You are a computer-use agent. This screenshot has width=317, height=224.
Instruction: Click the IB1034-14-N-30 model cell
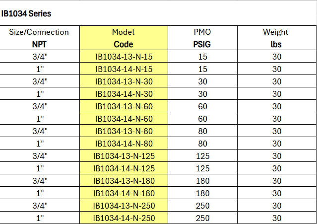(124, 94)
